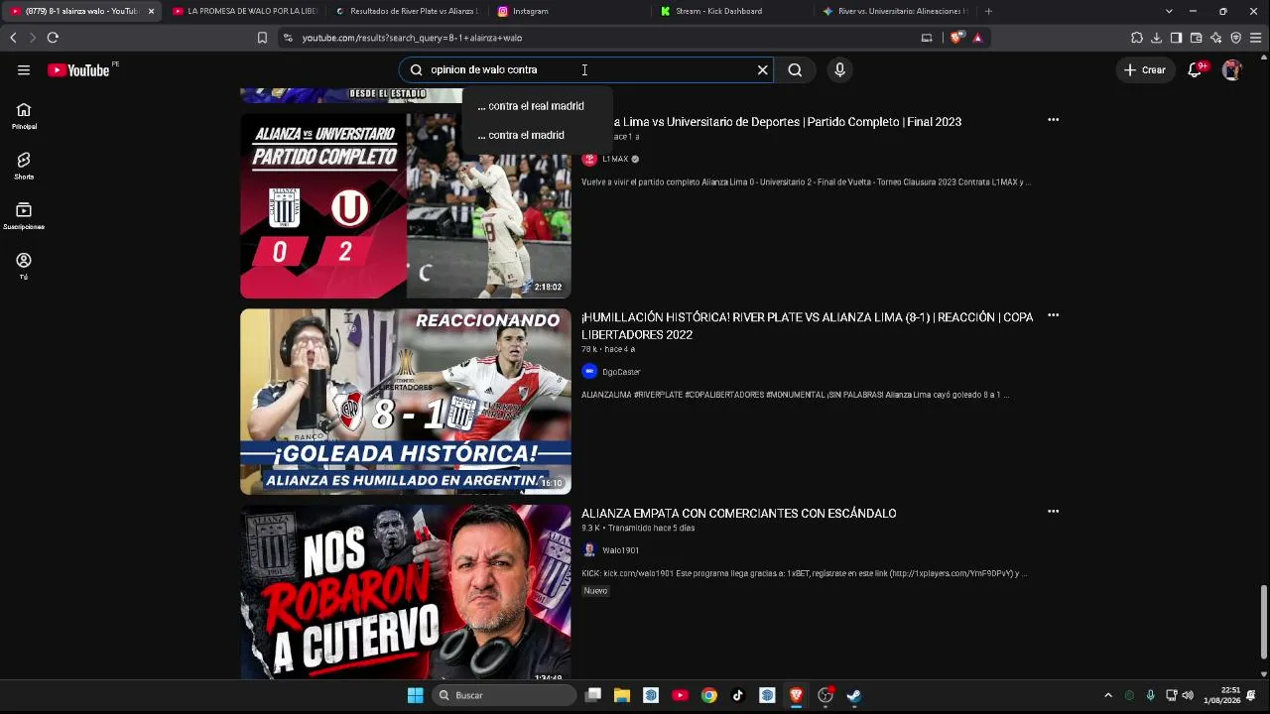Open the YouTube account avatar menu
The width and height of the screenshot is (1270, 714).
coord(1231,70)
